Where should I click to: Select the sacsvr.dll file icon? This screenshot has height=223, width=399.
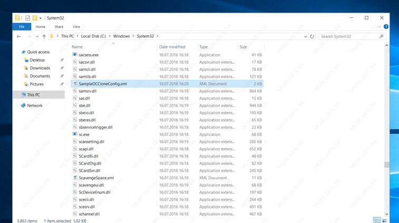[75, 62]
